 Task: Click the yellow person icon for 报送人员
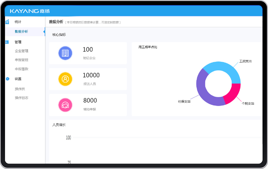[x=65, y=79]
